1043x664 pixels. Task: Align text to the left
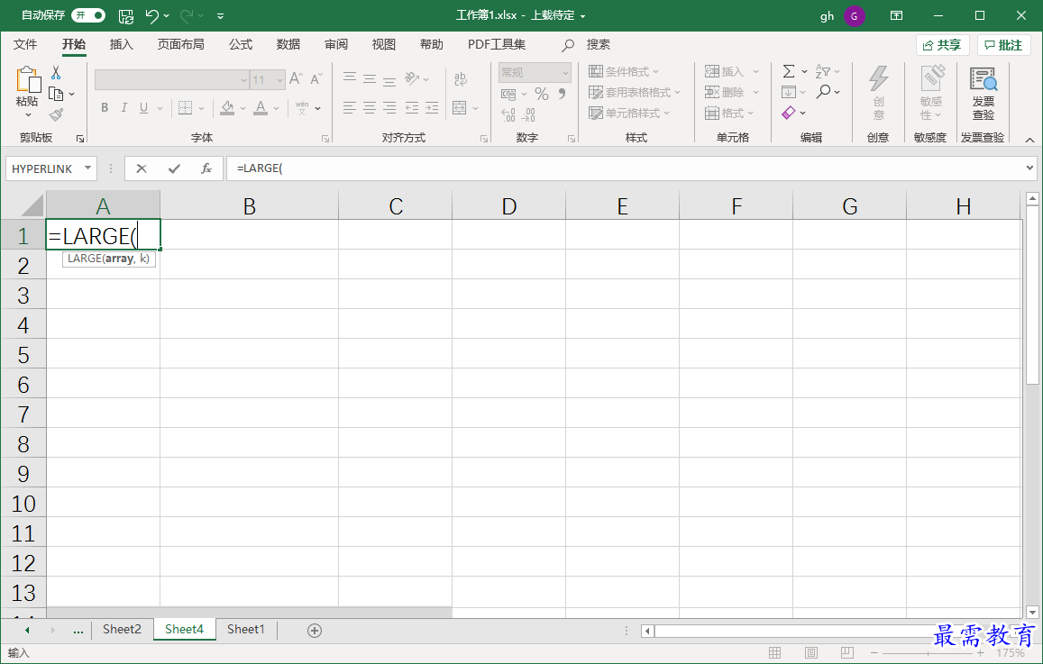click(x=349, y=108)
